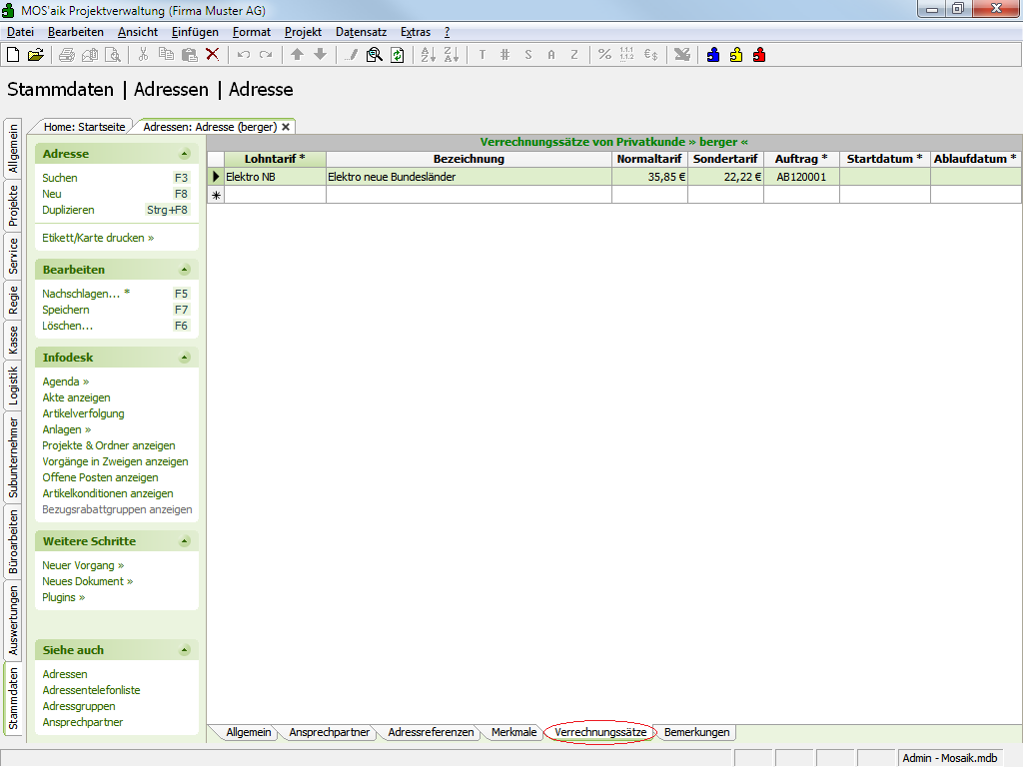Select the Projekte vertical side tab
This screenshot has height=767, width=1023.
pos(13,206)
